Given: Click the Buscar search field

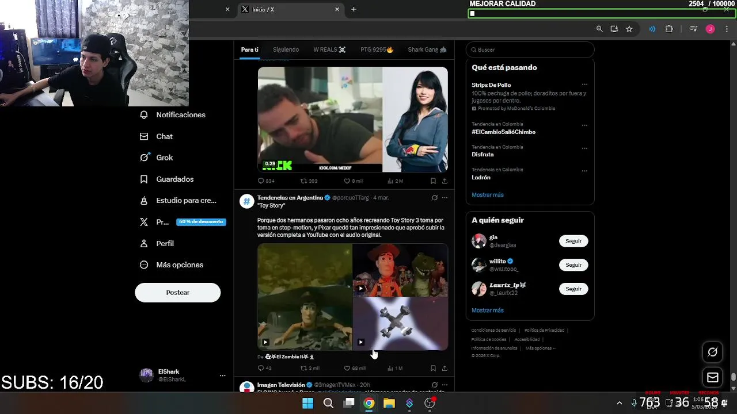Looking at the screenshot, I should [530, 50].
